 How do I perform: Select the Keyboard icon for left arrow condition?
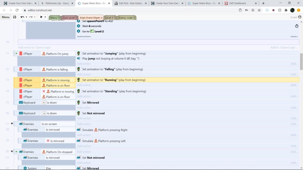(21, 102)
